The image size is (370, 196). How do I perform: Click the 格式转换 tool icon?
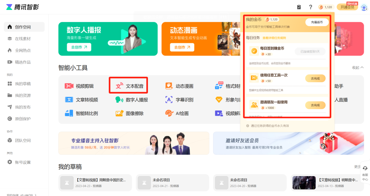point(219,86)
